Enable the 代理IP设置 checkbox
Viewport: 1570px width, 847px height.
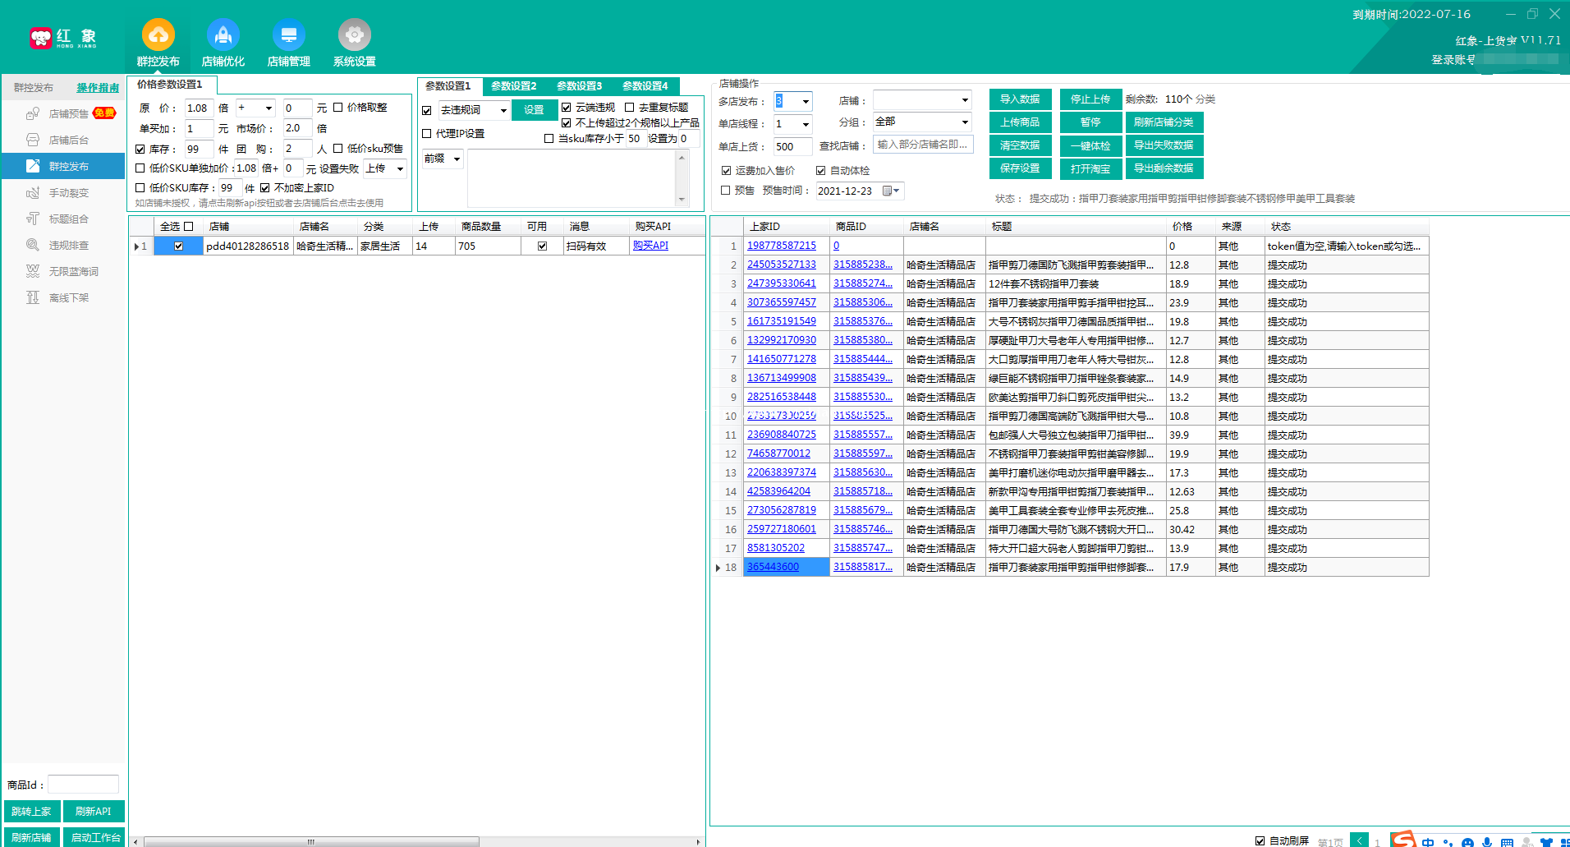(x=427, y=134)
